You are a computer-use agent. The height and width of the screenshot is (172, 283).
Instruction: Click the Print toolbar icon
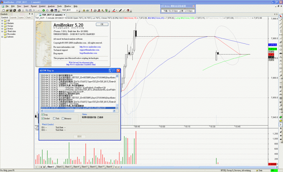[19, 11]
